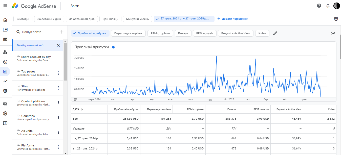Toggle the Перегляди сторінок metric chip
Screen dimensions: 341x155
click(x=129, y=33)
